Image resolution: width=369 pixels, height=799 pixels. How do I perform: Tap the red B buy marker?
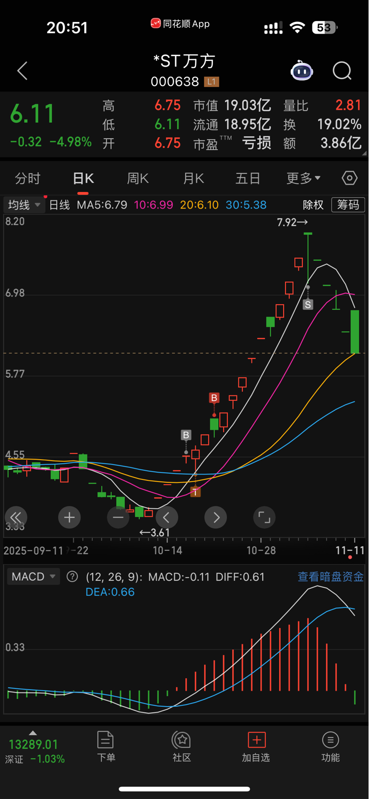[x=214, y=398]
